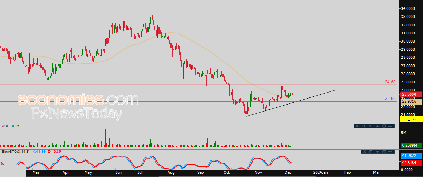Select the 22.66 support line label
The height and width of the screenshot is (177, 423).
390,99
